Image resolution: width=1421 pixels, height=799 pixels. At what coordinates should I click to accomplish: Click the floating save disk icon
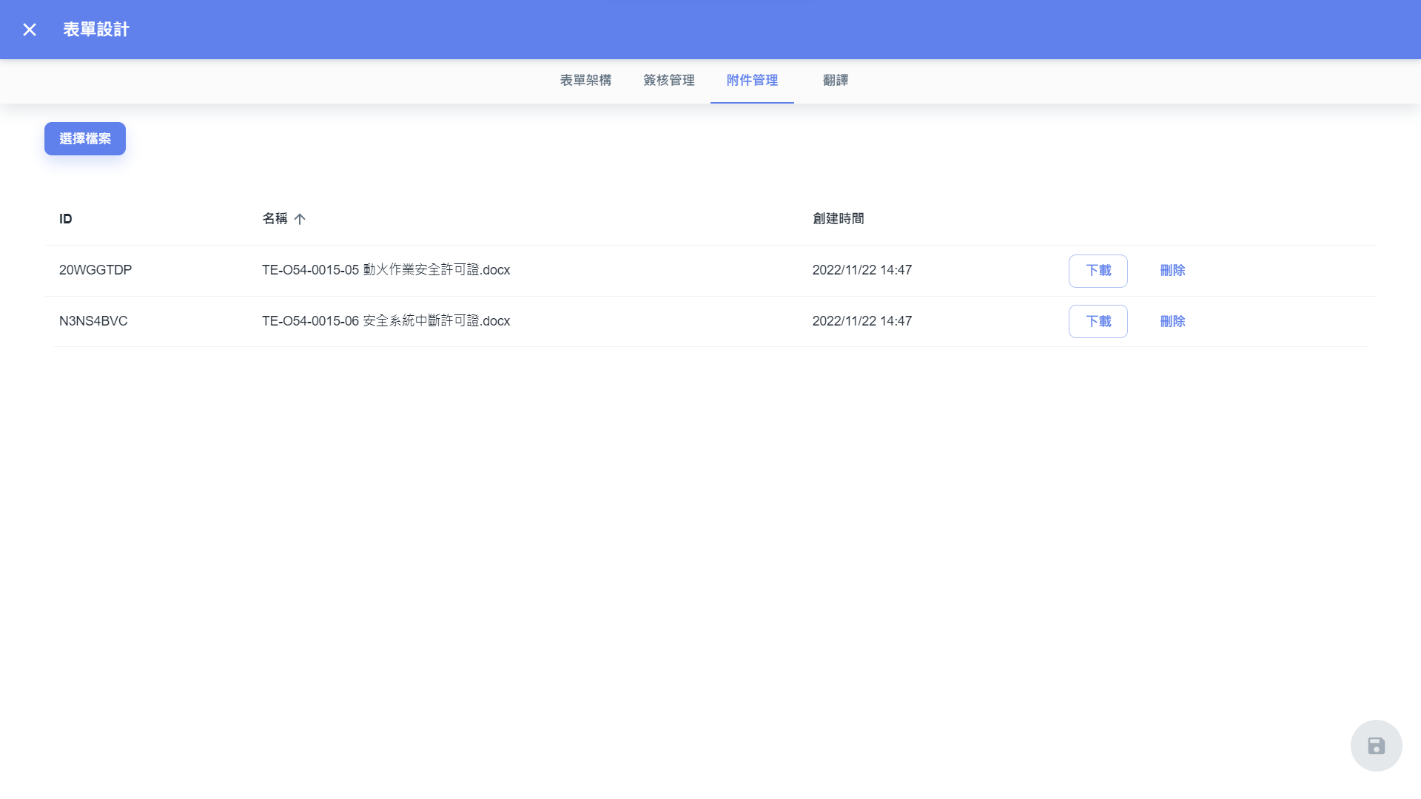[x=1376, y=746]
